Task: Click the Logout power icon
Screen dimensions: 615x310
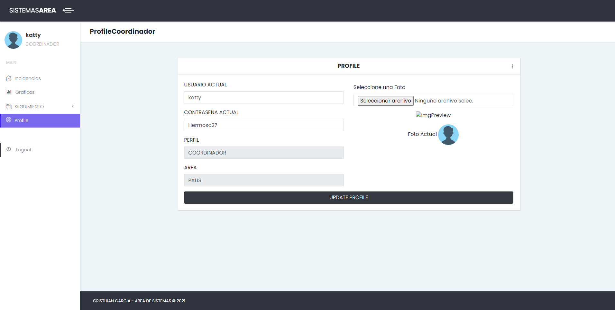Action: coord(9,149)
